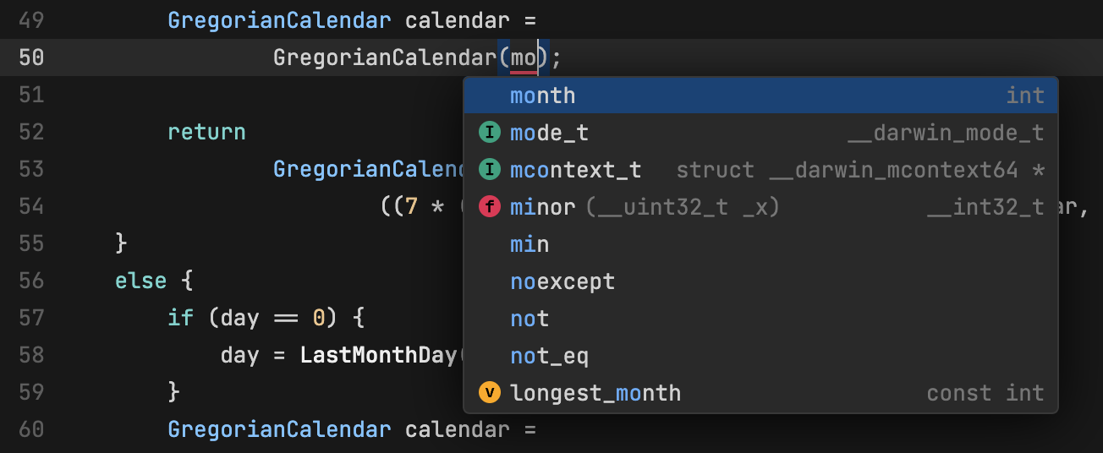Place the cursor on the 'return' keyword
Viewport: 1103px width, 453px height.
point(206,132)
